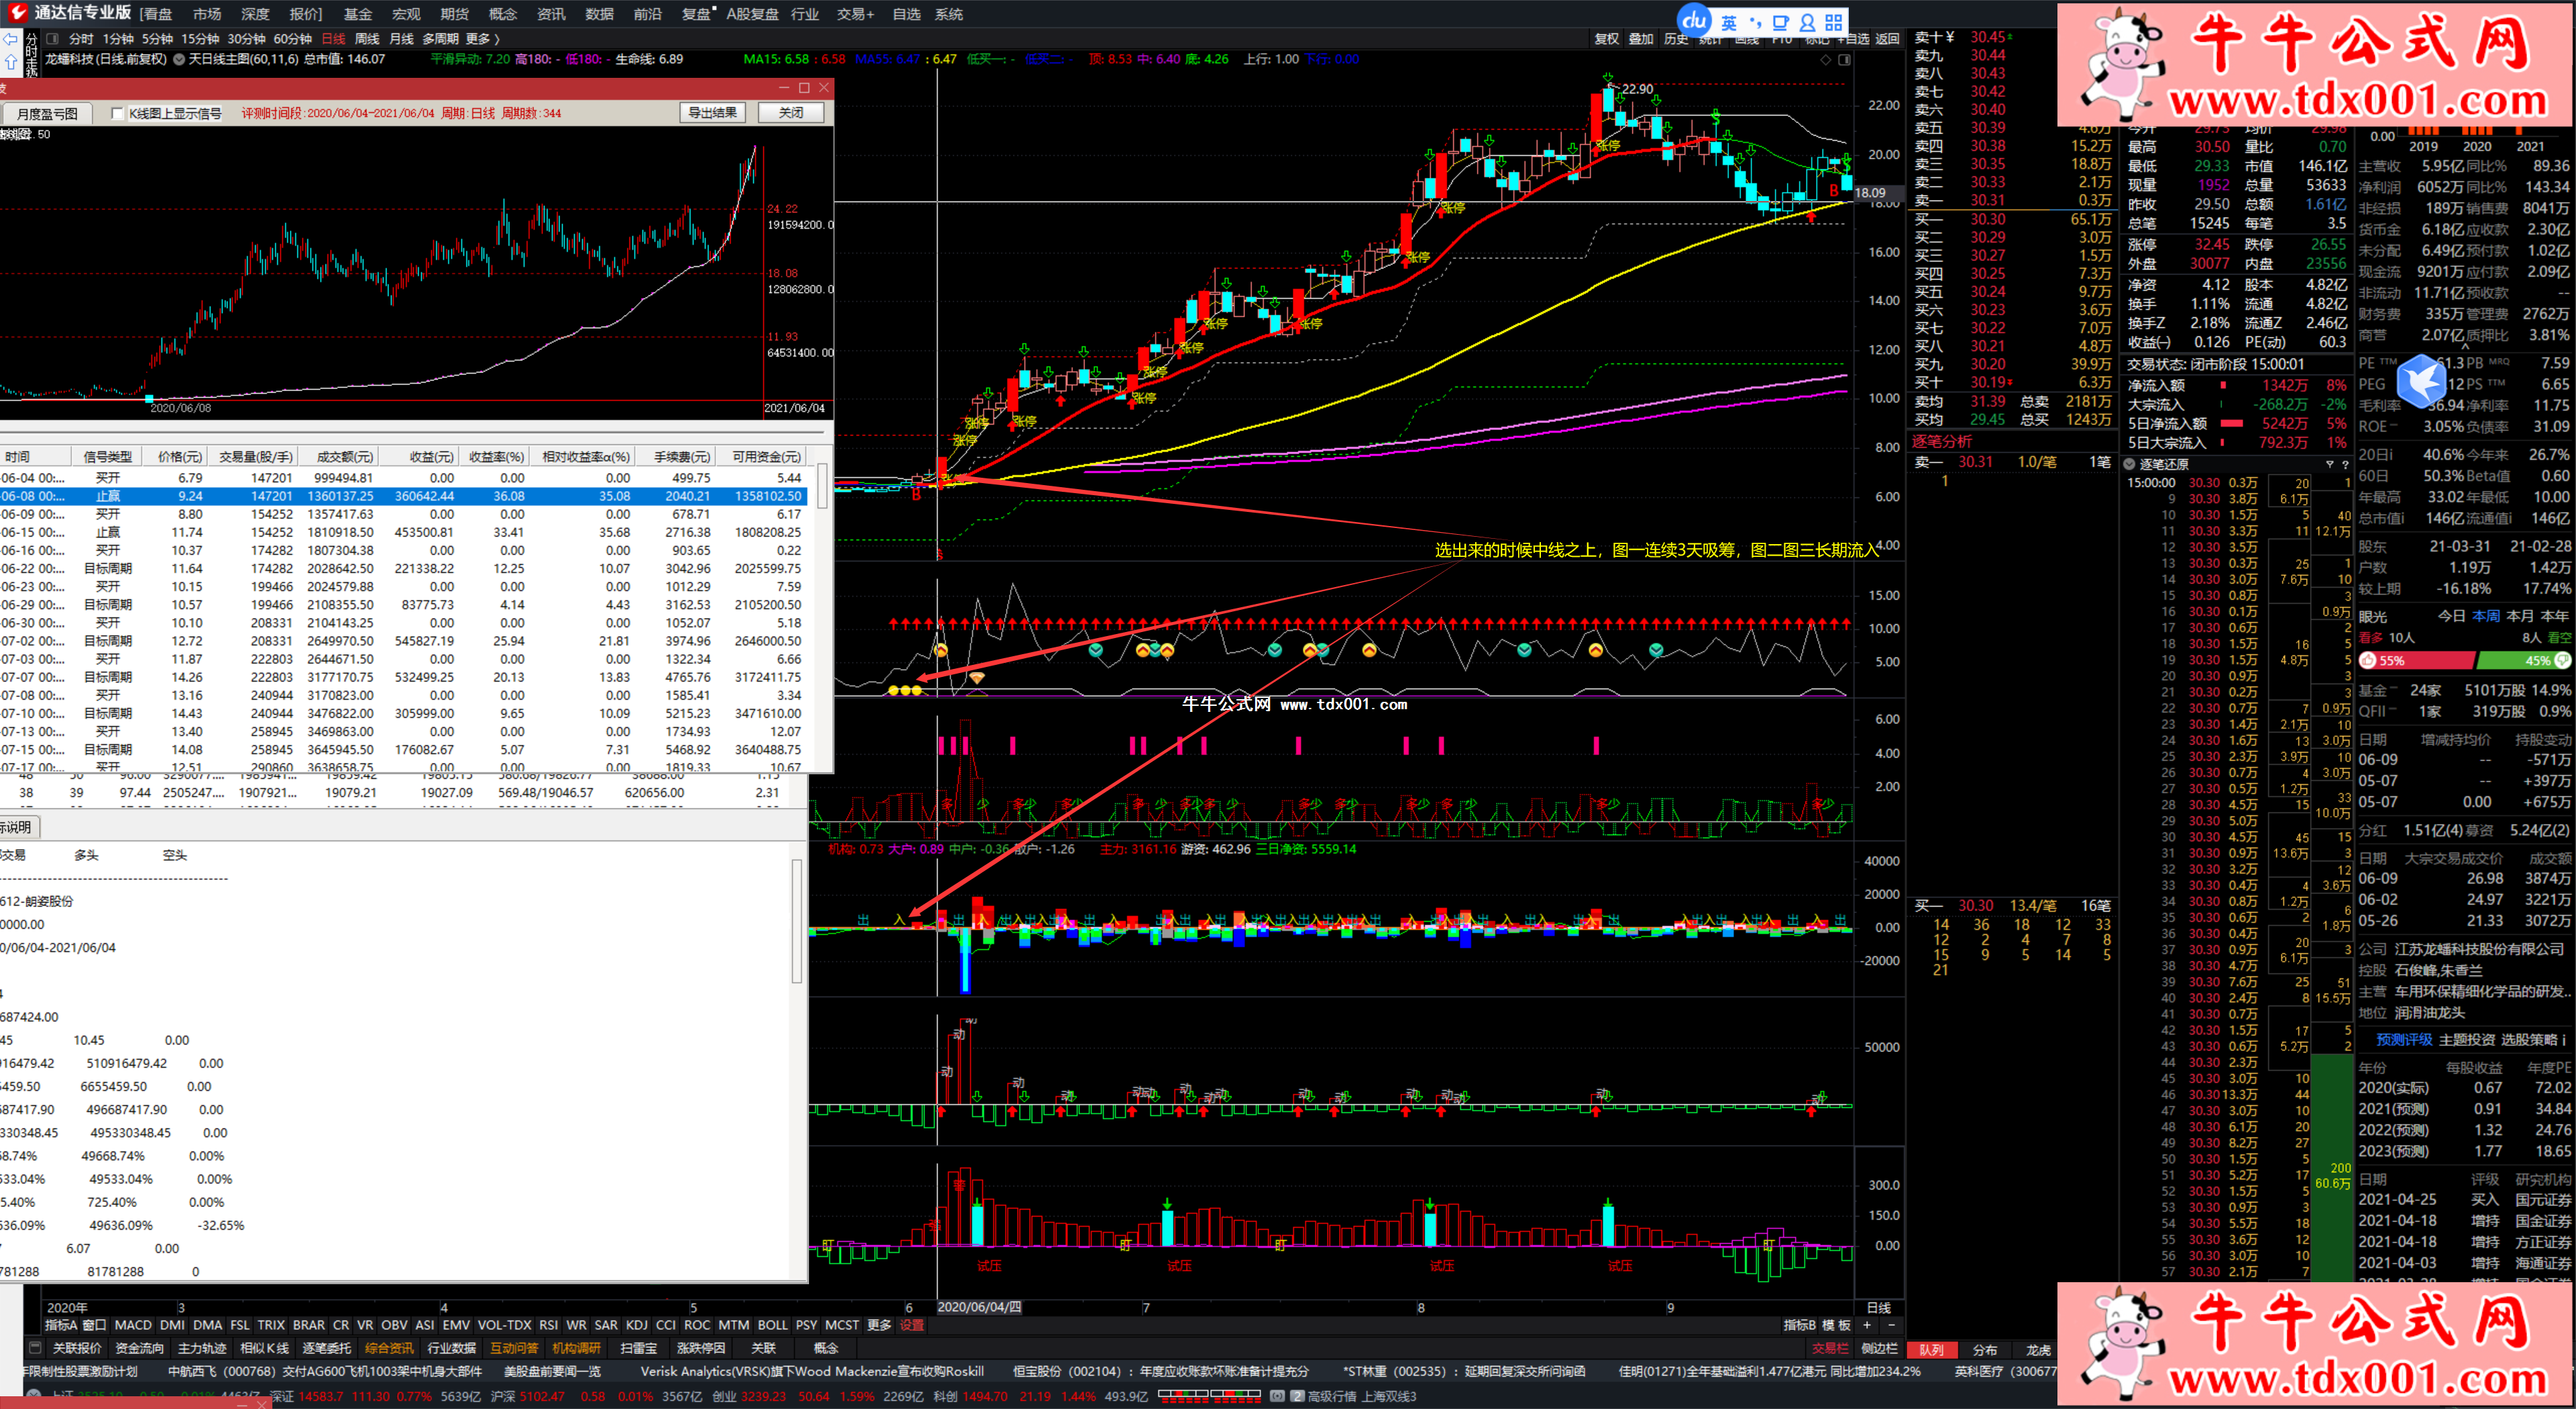Select 本月 in 眼光 period selector

(2521, 616)
